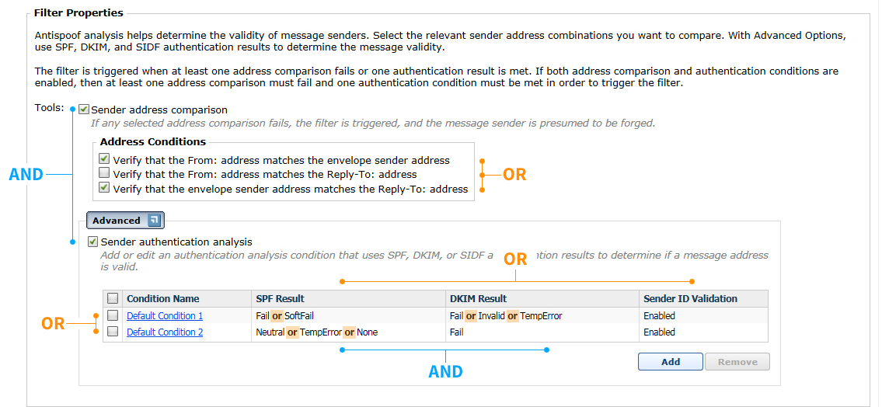Click the Condition Name column header

pyautogui.click(x=163, y=299)
